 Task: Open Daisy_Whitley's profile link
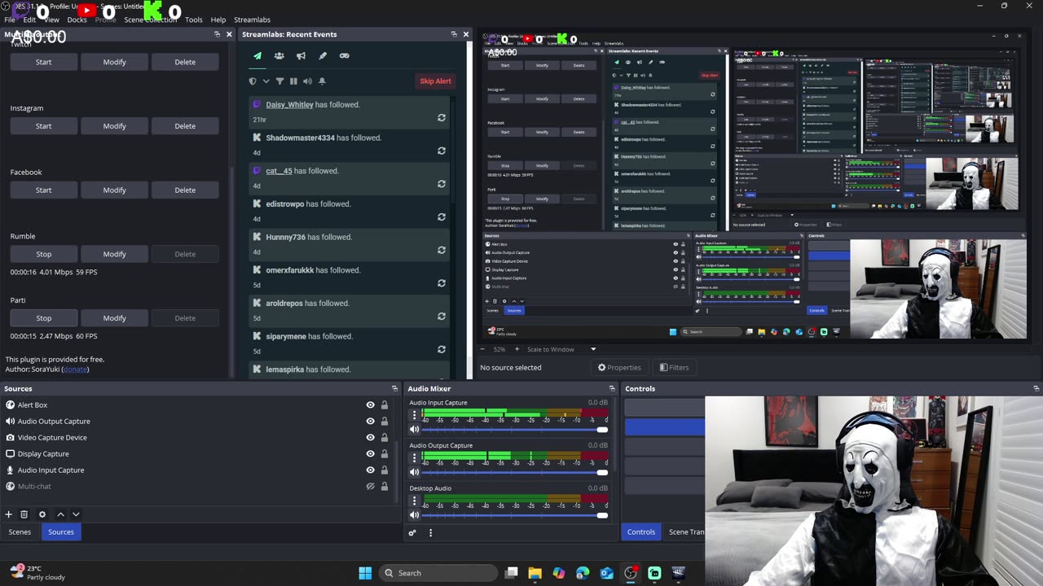pos(289,105)
